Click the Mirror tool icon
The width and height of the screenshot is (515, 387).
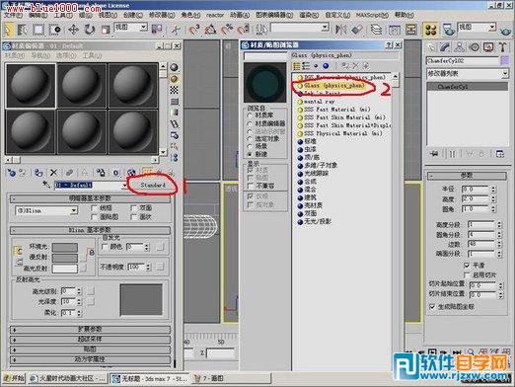pyautogui.click(x=340, y=30)
